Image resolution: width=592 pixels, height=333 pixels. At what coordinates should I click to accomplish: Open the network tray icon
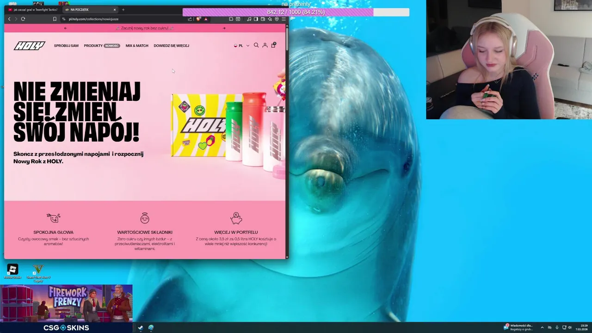(564, 327)
